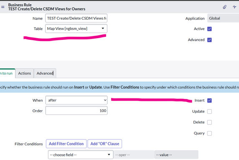Switch to the Advanced tab

pyautogui.click(x=45, y=73)
